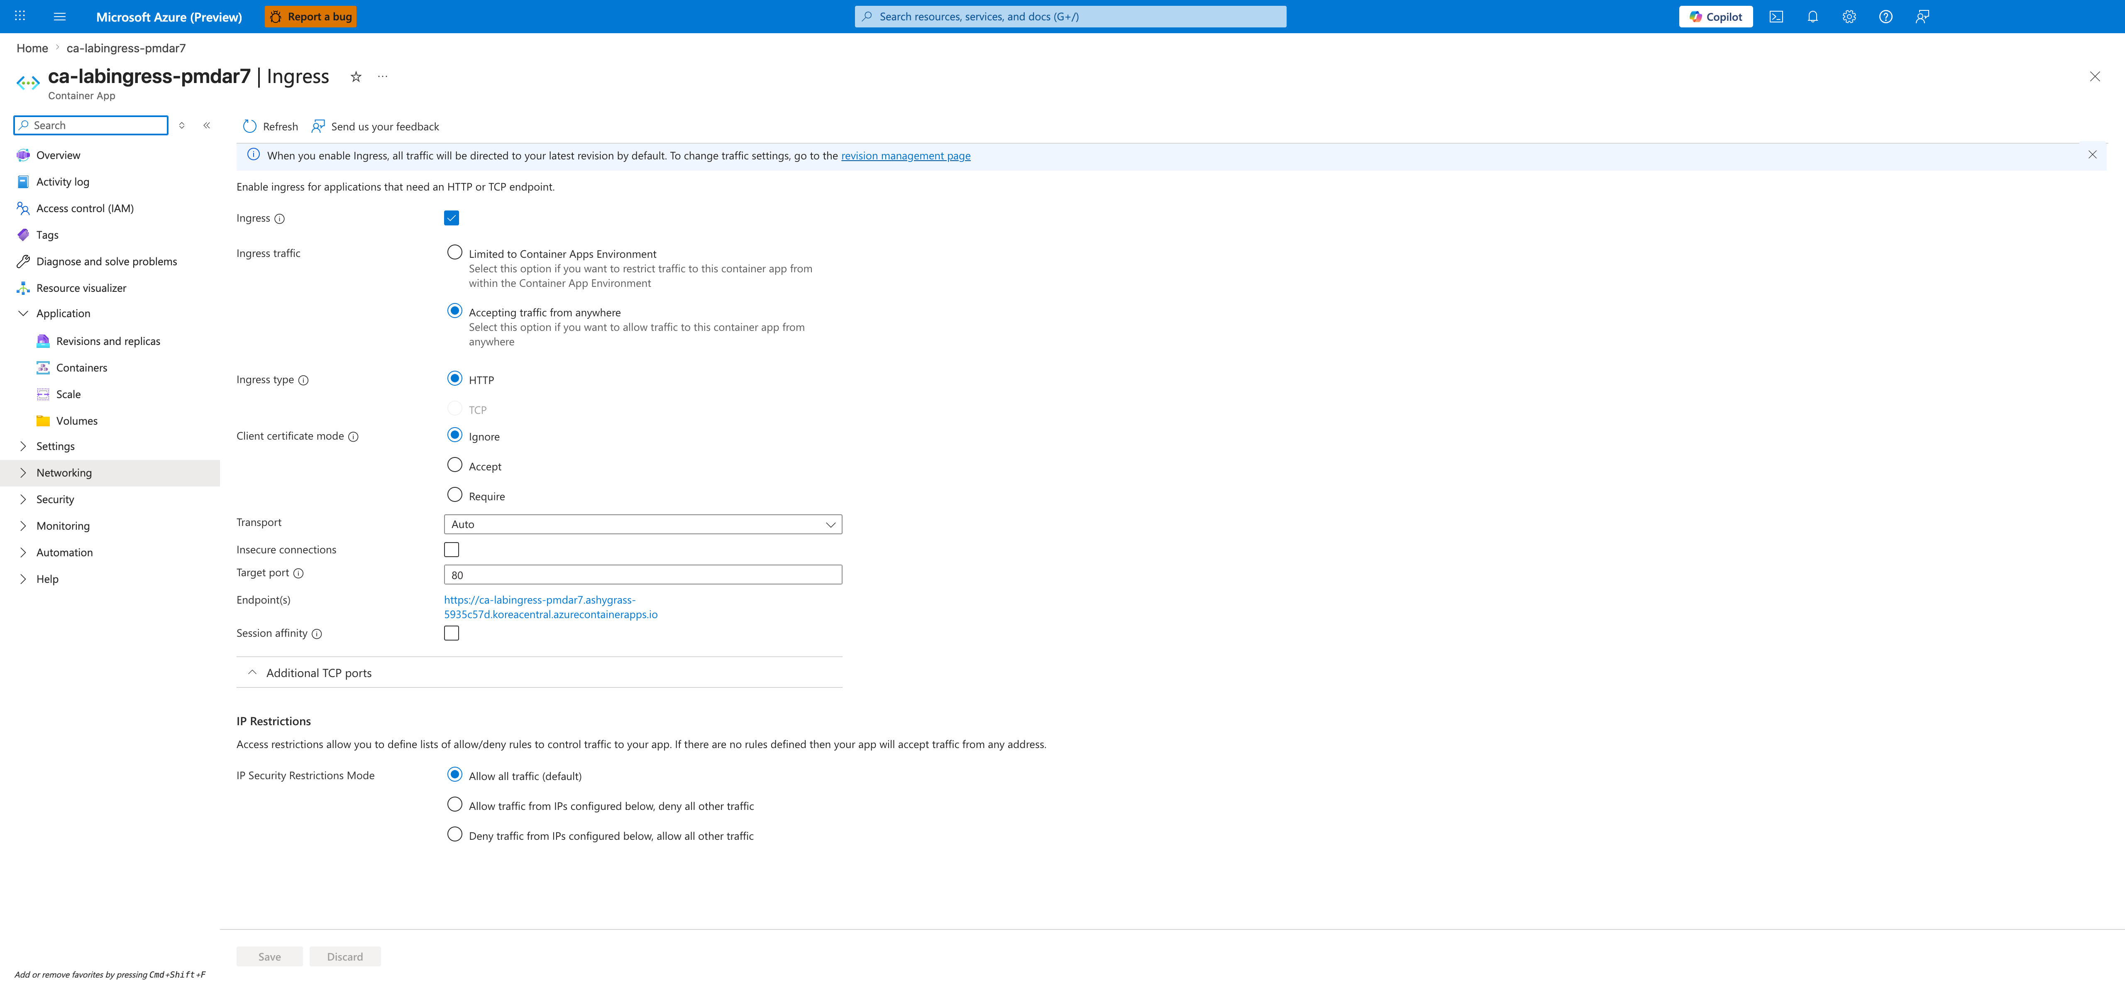Open the Azure portal hamburger menu

59,17
